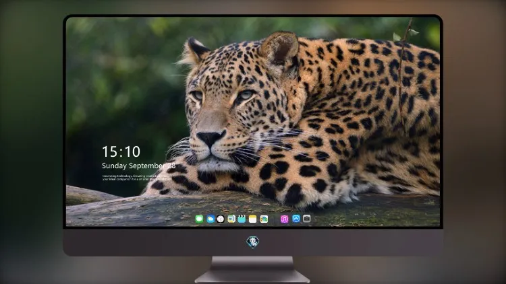Open the gray Camera app in dock
The width and height of the screenshot is (506, 284).
(x=307, y=219)
